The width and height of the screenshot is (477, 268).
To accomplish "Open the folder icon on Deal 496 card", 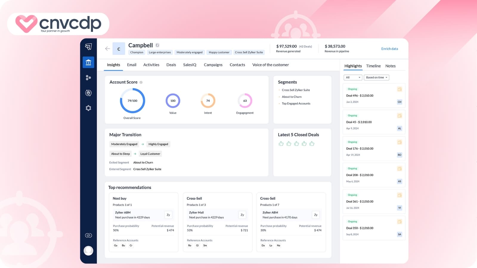I will [399, 89].
